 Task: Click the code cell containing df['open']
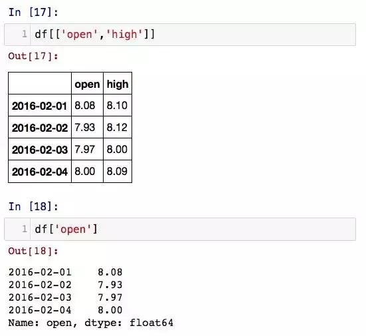(180, 229)
